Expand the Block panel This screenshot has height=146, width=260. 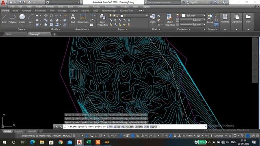tap(156, 29)
